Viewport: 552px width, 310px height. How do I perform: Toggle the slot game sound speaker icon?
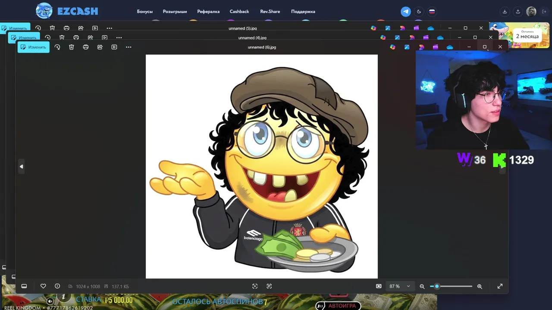50,301
